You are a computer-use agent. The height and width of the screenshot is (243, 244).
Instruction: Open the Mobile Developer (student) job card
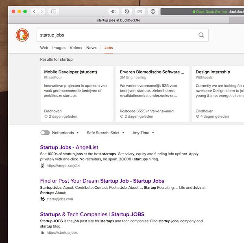(76, 94)
